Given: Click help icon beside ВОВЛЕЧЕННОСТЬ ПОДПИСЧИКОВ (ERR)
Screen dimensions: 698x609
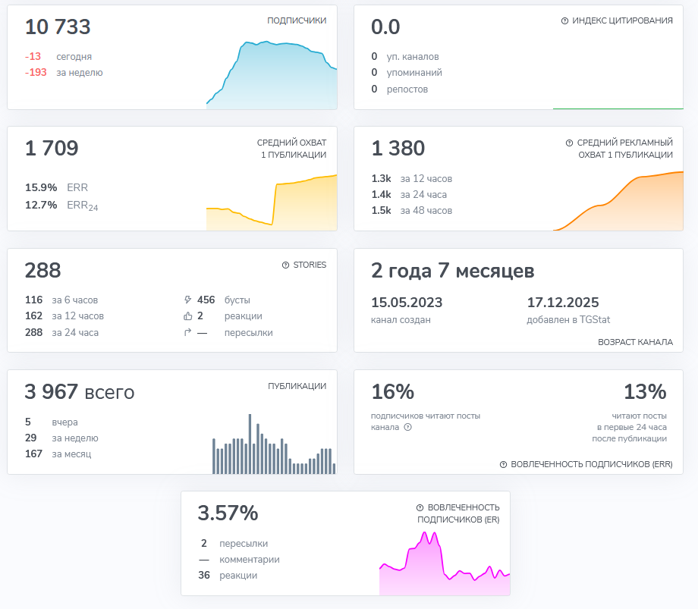Looking at the screenshot, I should coord(503,464).
